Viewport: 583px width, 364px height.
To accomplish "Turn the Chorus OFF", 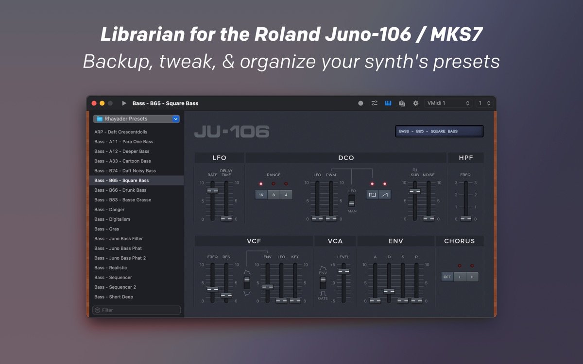I will [446, 277].
